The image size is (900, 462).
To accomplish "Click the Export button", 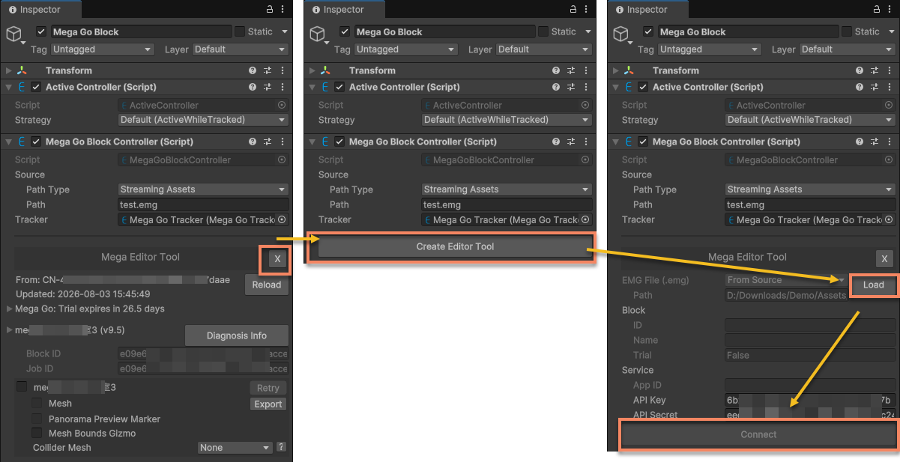I will pyautogui.click(x=268, y=404).
